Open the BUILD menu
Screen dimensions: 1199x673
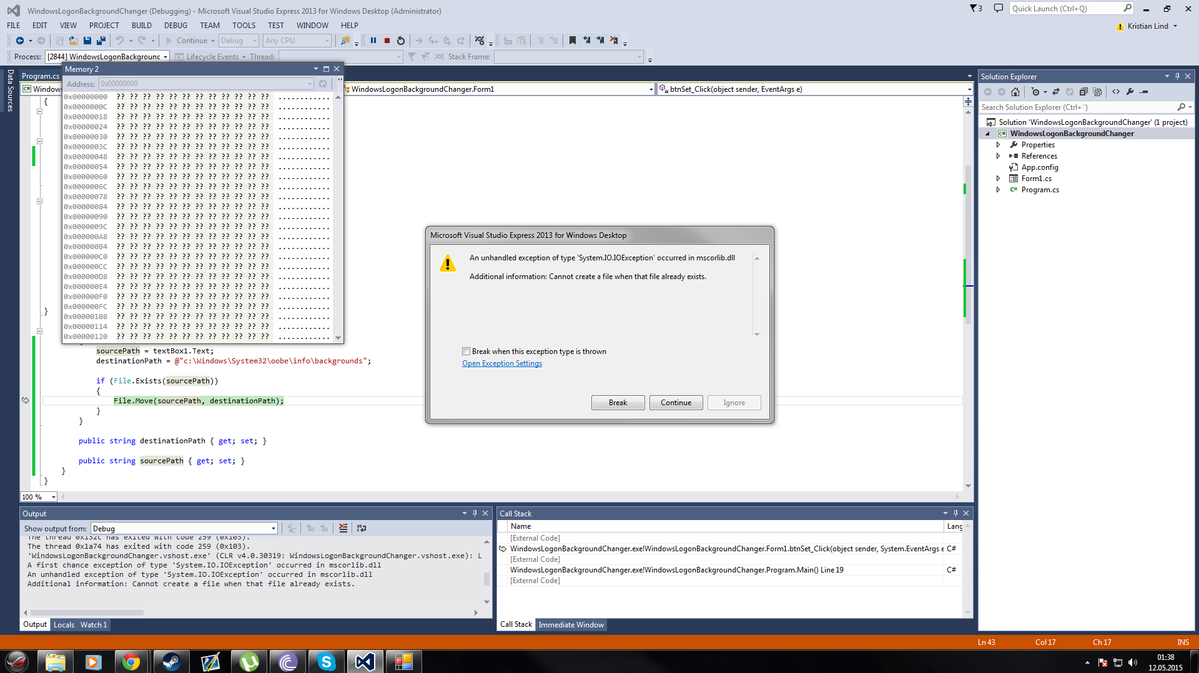tap(142, 26)
